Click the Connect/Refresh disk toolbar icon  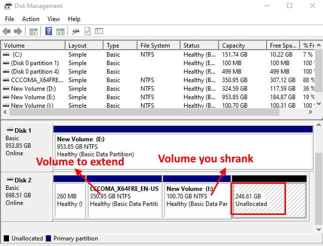(75, 32)
